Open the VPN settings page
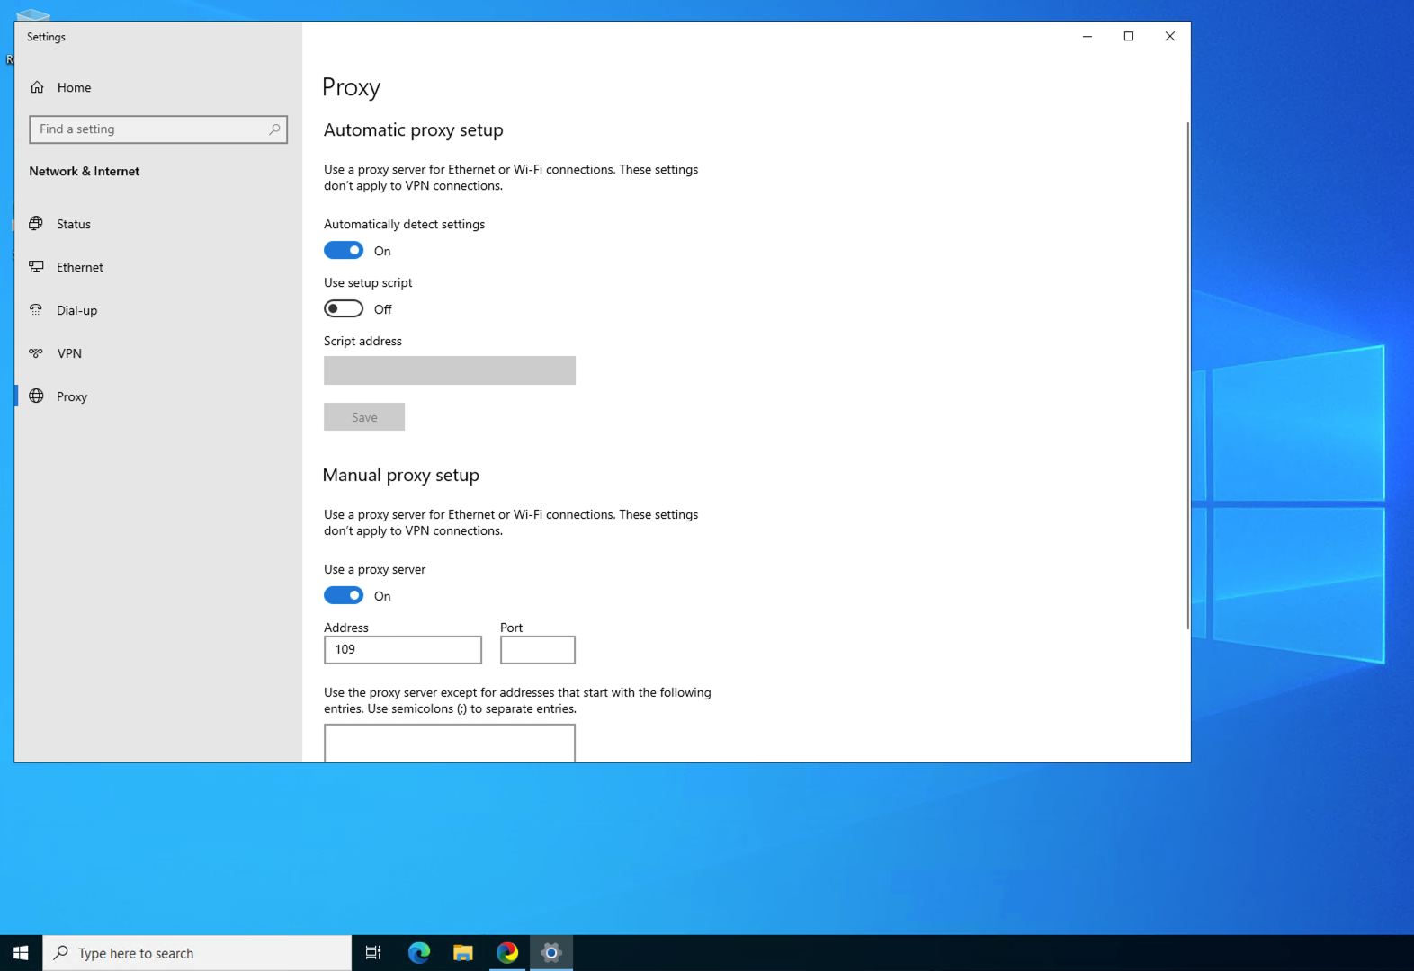Image resolution: width=1414 pixels, height=971 pixels. (68, 353)
